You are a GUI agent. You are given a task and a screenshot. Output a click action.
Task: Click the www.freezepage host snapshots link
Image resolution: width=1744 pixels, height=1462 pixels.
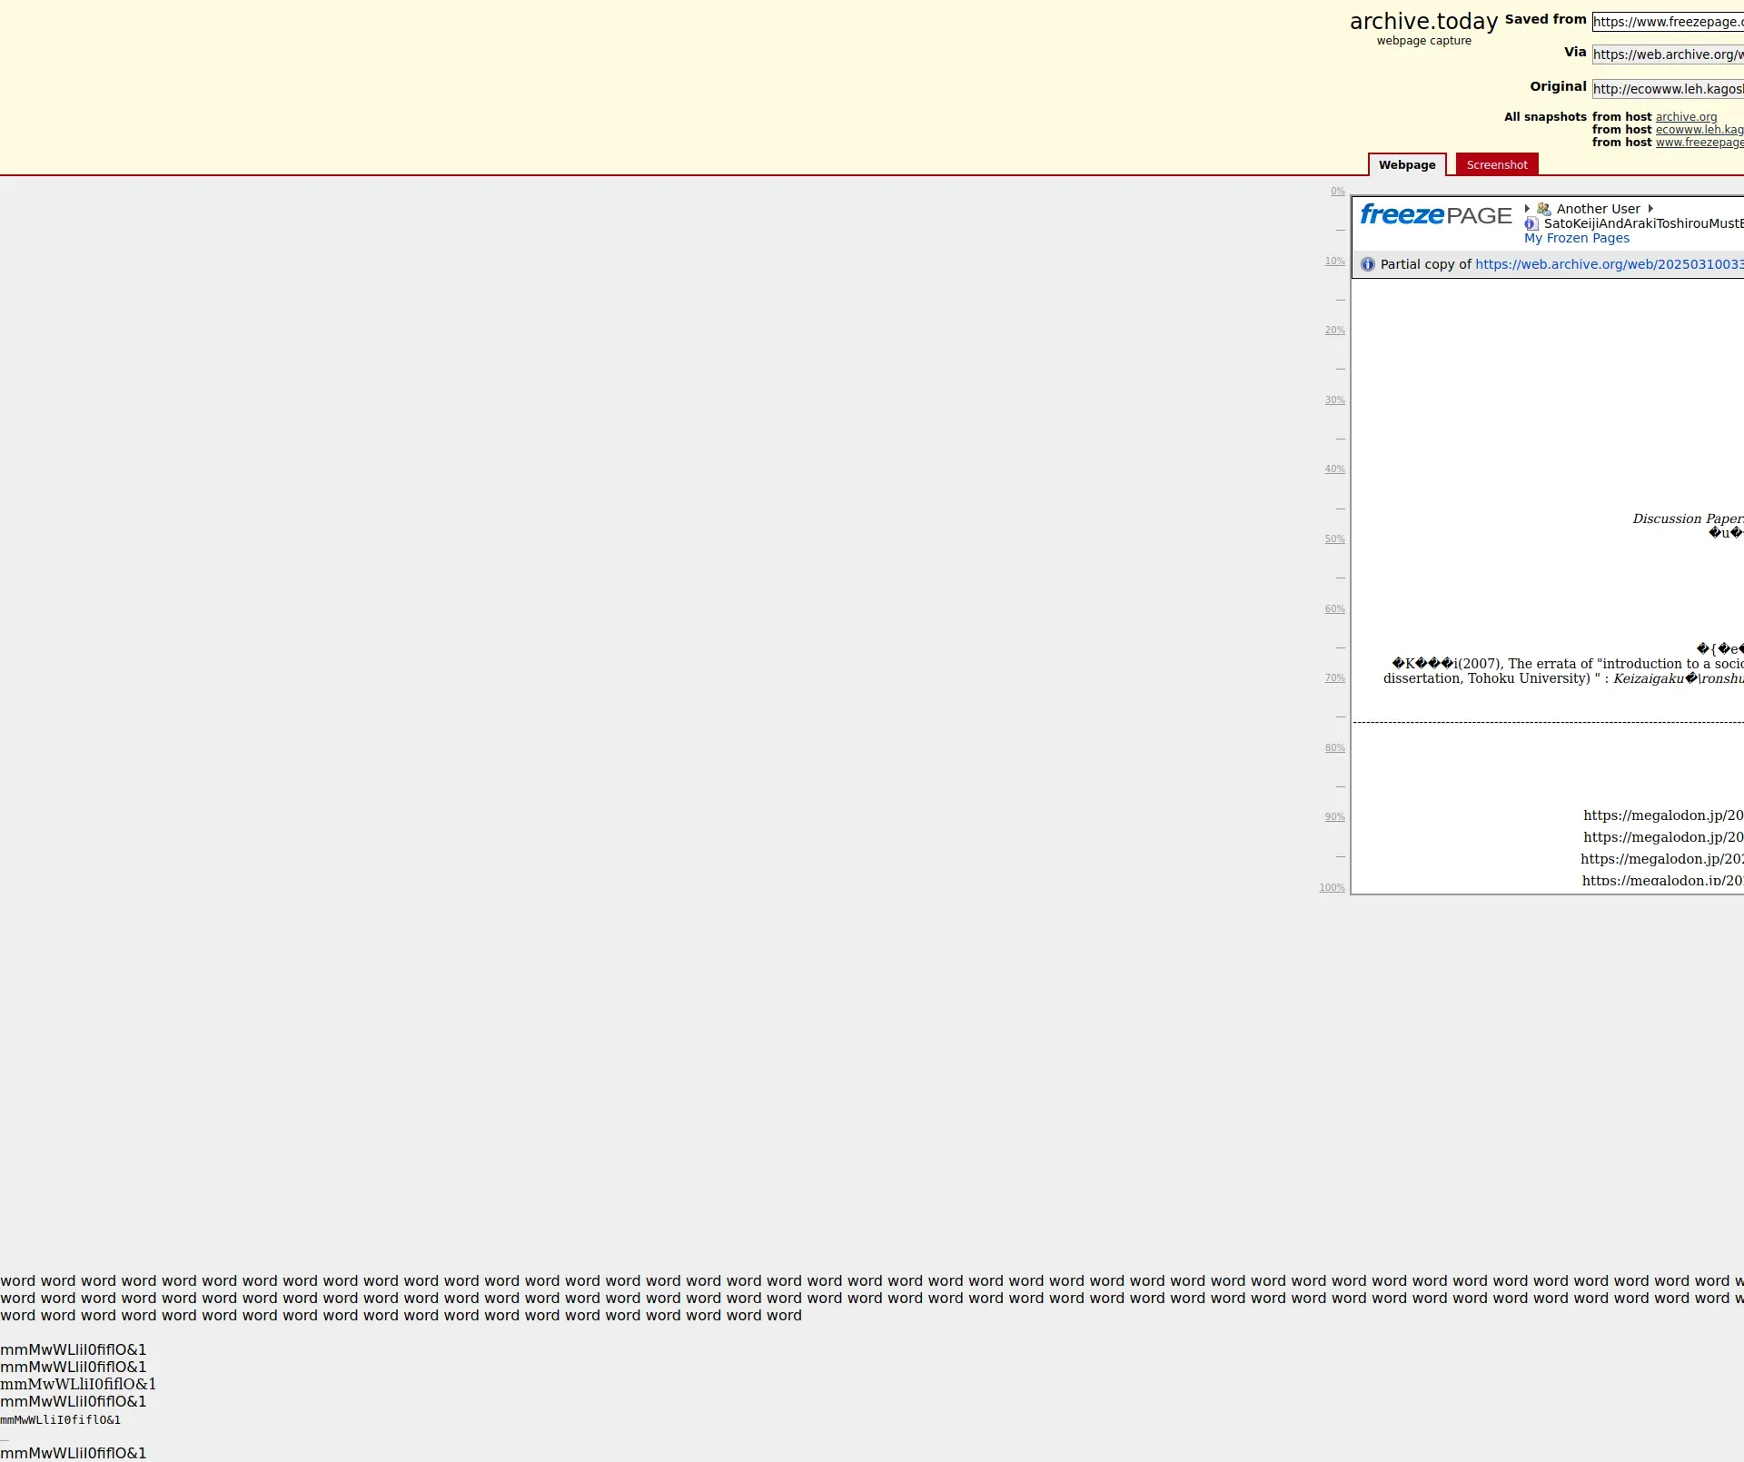1699,143
